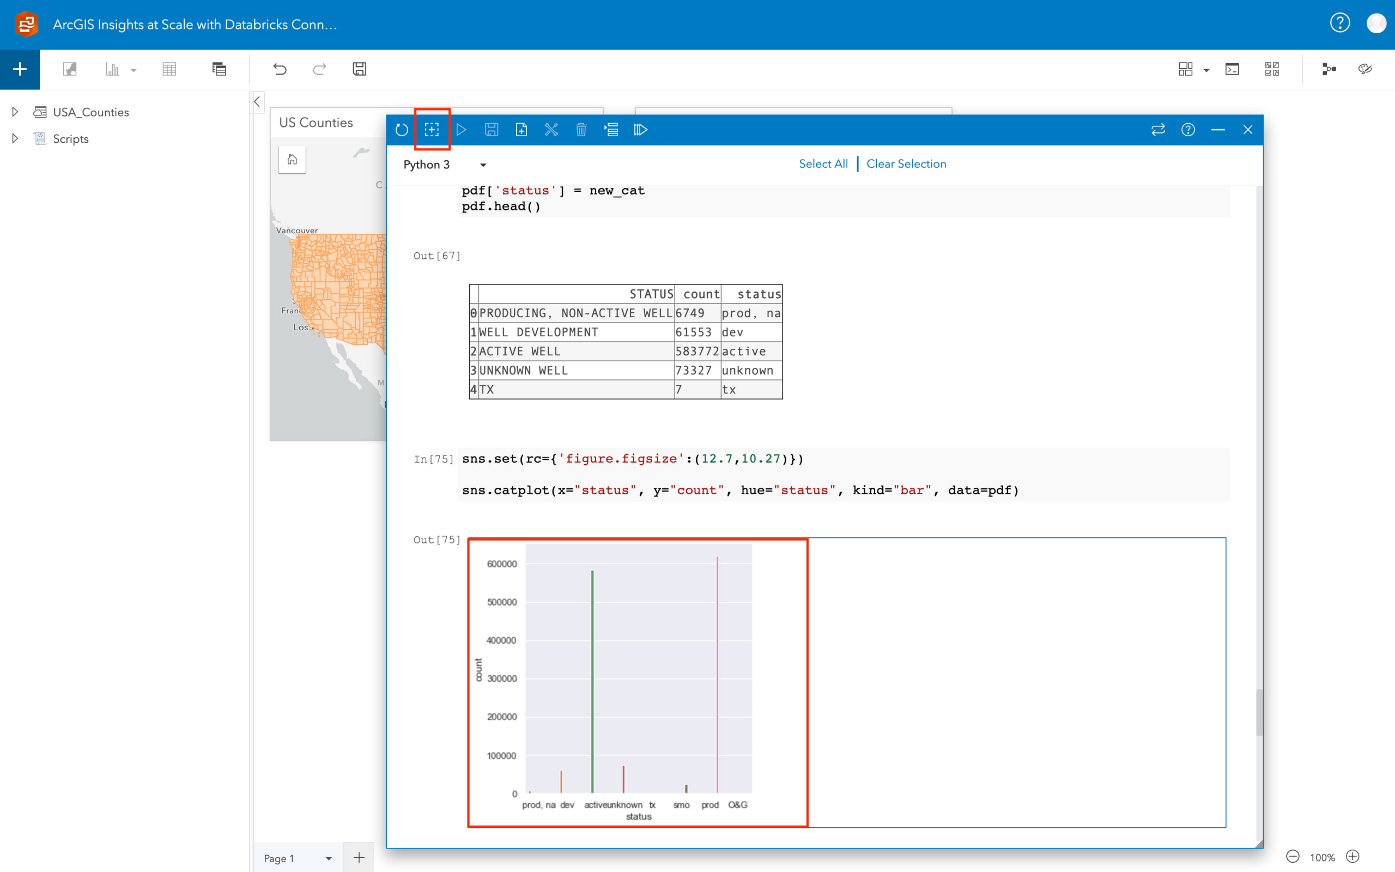Select All cells in the notebook

823,164
